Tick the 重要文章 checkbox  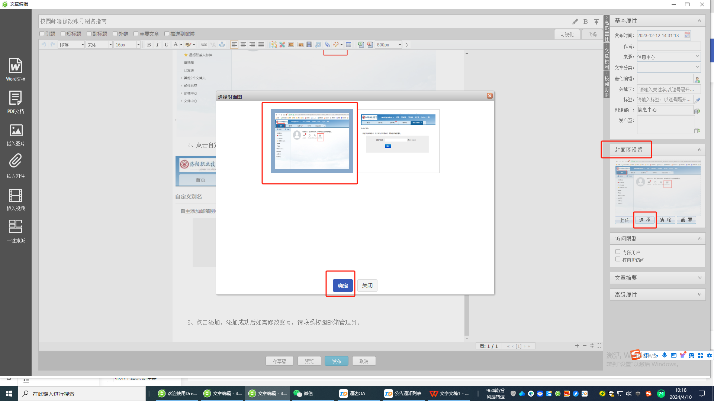[136, 34]
